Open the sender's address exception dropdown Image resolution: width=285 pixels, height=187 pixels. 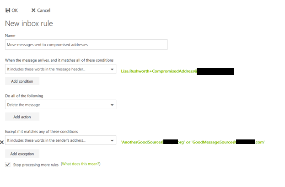60,140
